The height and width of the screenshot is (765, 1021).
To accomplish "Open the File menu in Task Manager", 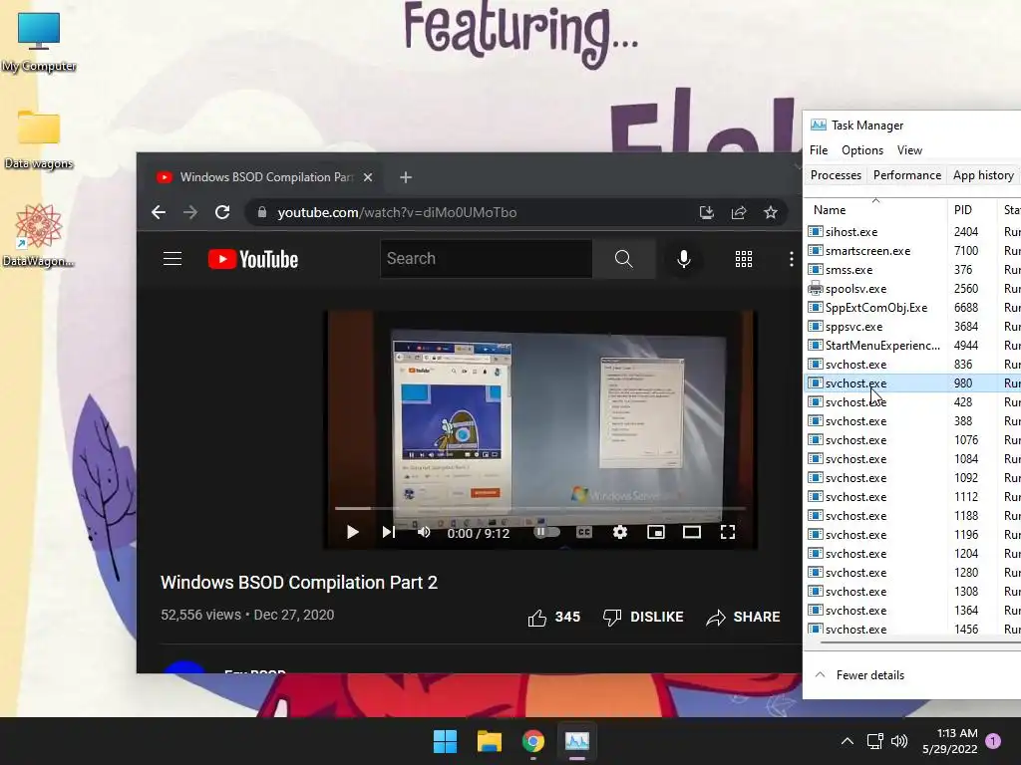I will coord(819,150).
